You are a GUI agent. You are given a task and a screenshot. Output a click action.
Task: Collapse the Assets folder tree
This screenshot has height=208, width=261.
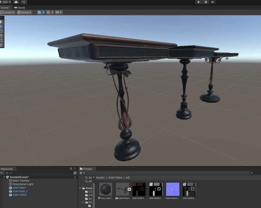80,188
